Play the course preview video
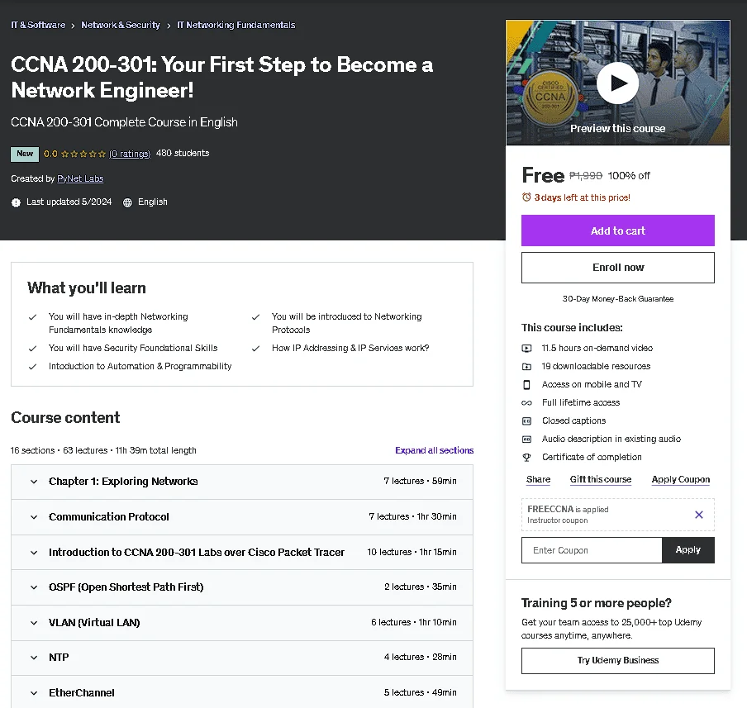 pyautogui.click(x=617, y=83)
